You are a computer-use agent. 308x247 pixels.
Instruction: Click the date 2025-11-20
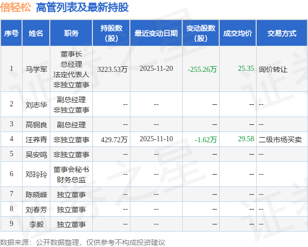pyautogui.click(x=156, y=69)
